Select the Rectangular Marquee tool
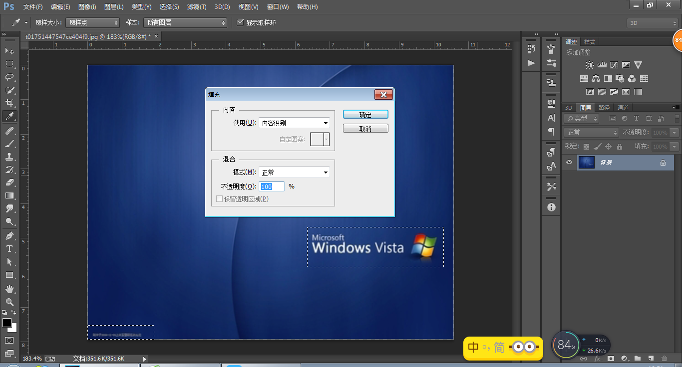Viewport: 682px width, 367px height. [9, 64]
